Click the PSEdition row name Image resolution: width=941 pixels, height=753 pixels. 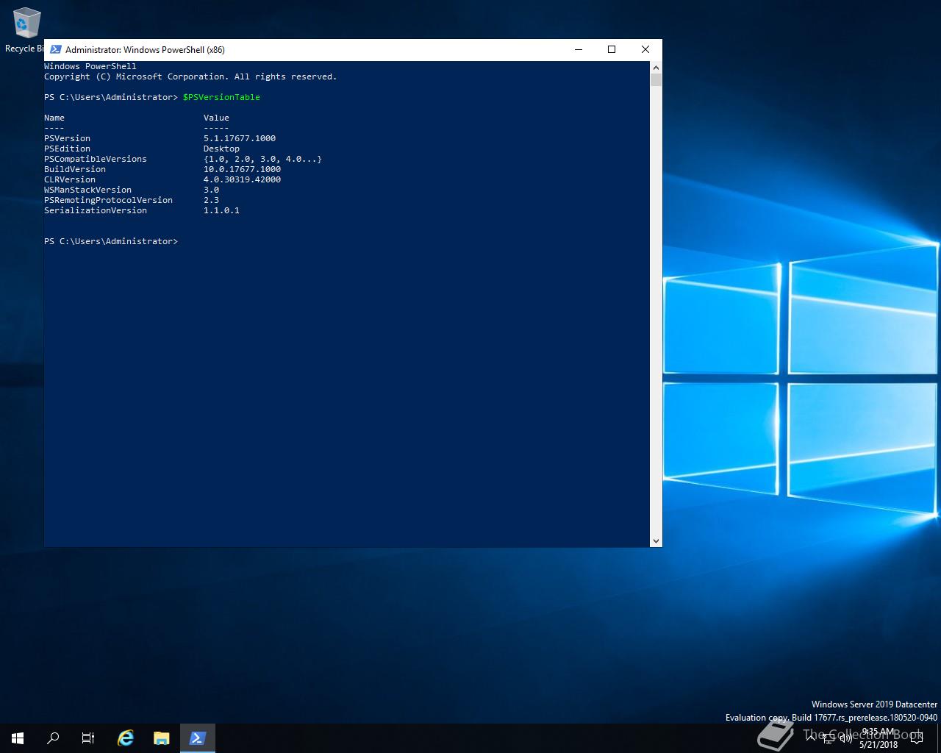point(67,149)
